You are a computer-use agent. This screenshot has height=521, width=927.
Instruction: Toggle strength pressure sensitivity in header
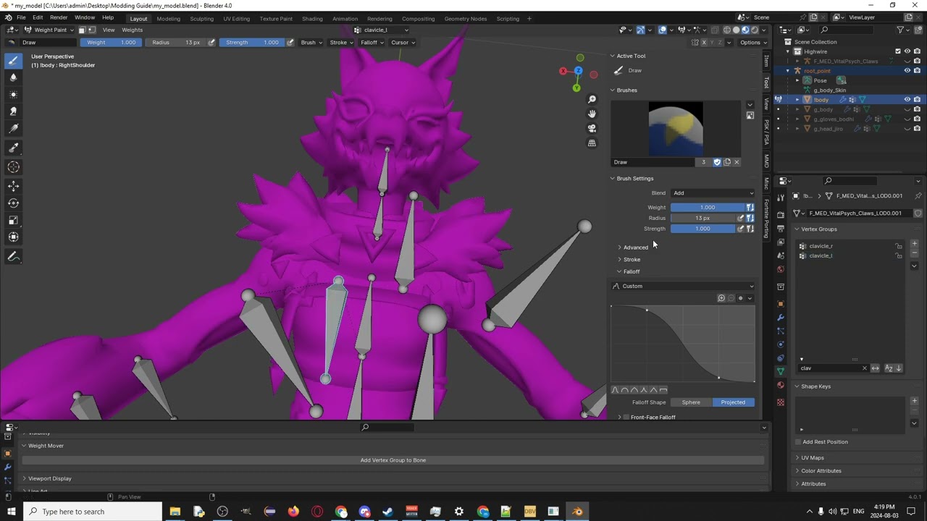290,42
